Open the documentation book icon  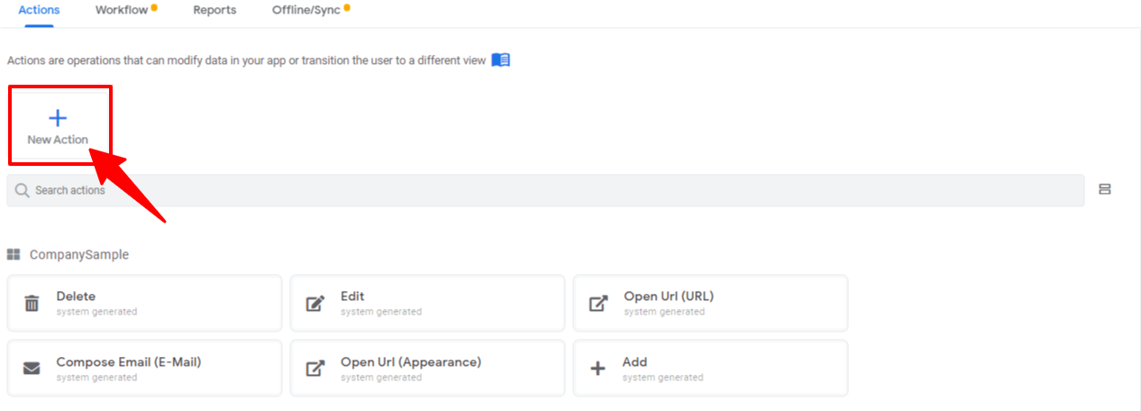(501, 60)
